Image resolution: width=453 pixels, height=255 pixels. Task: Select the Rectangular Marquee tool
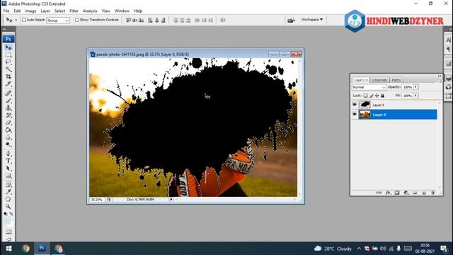[x=8, y=55]
